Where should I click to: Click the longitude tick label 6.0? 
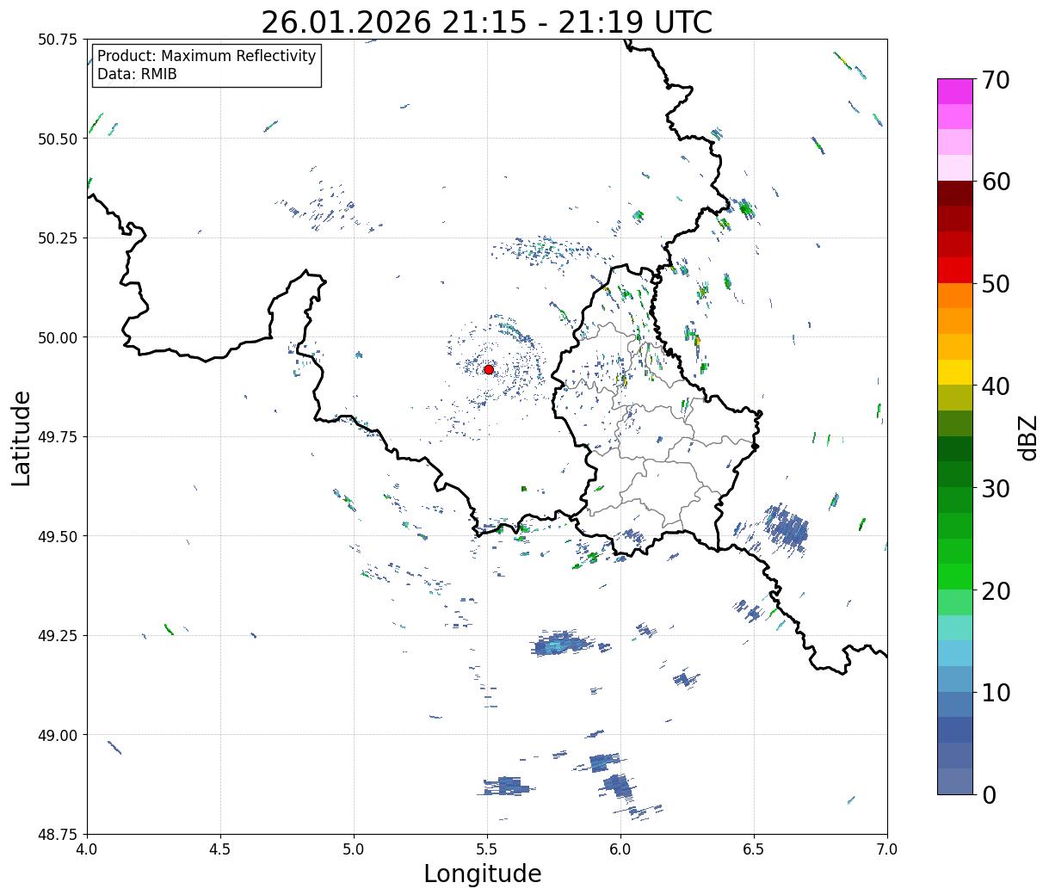point(620,849)
